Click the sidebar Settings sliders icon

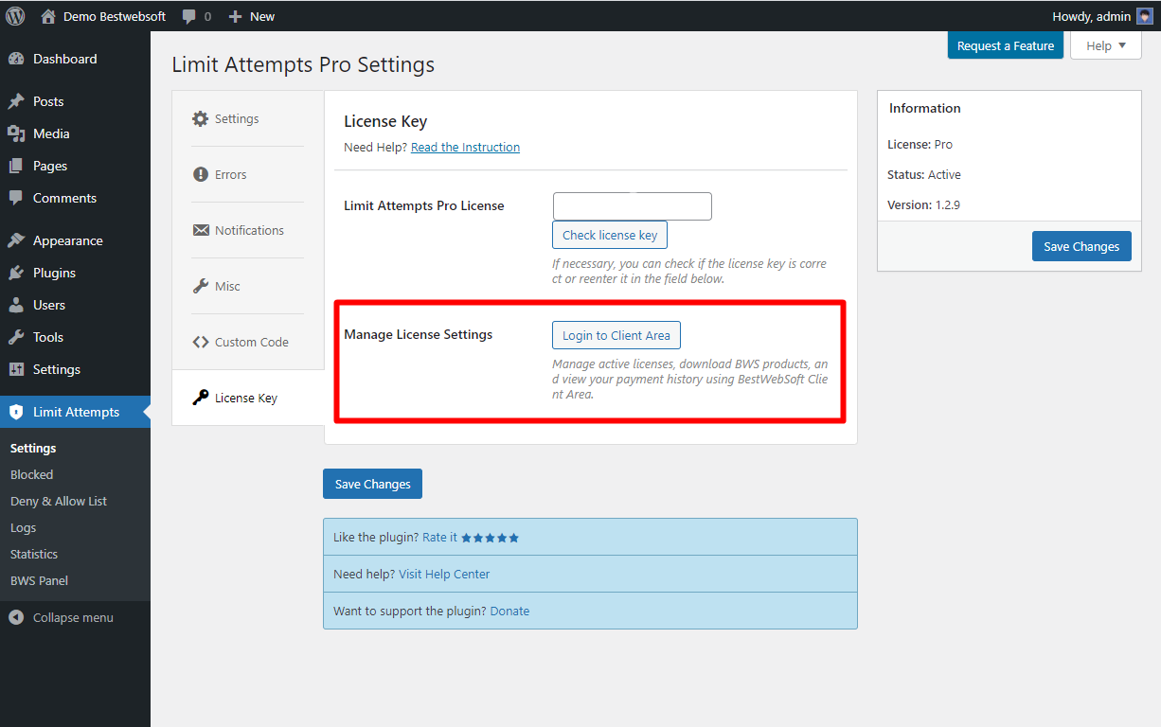point(16,369)
